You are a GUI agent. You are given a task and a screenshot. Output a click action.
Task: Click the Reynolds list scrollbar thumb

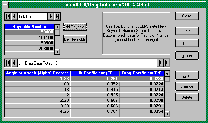click(x=57, y=32)
